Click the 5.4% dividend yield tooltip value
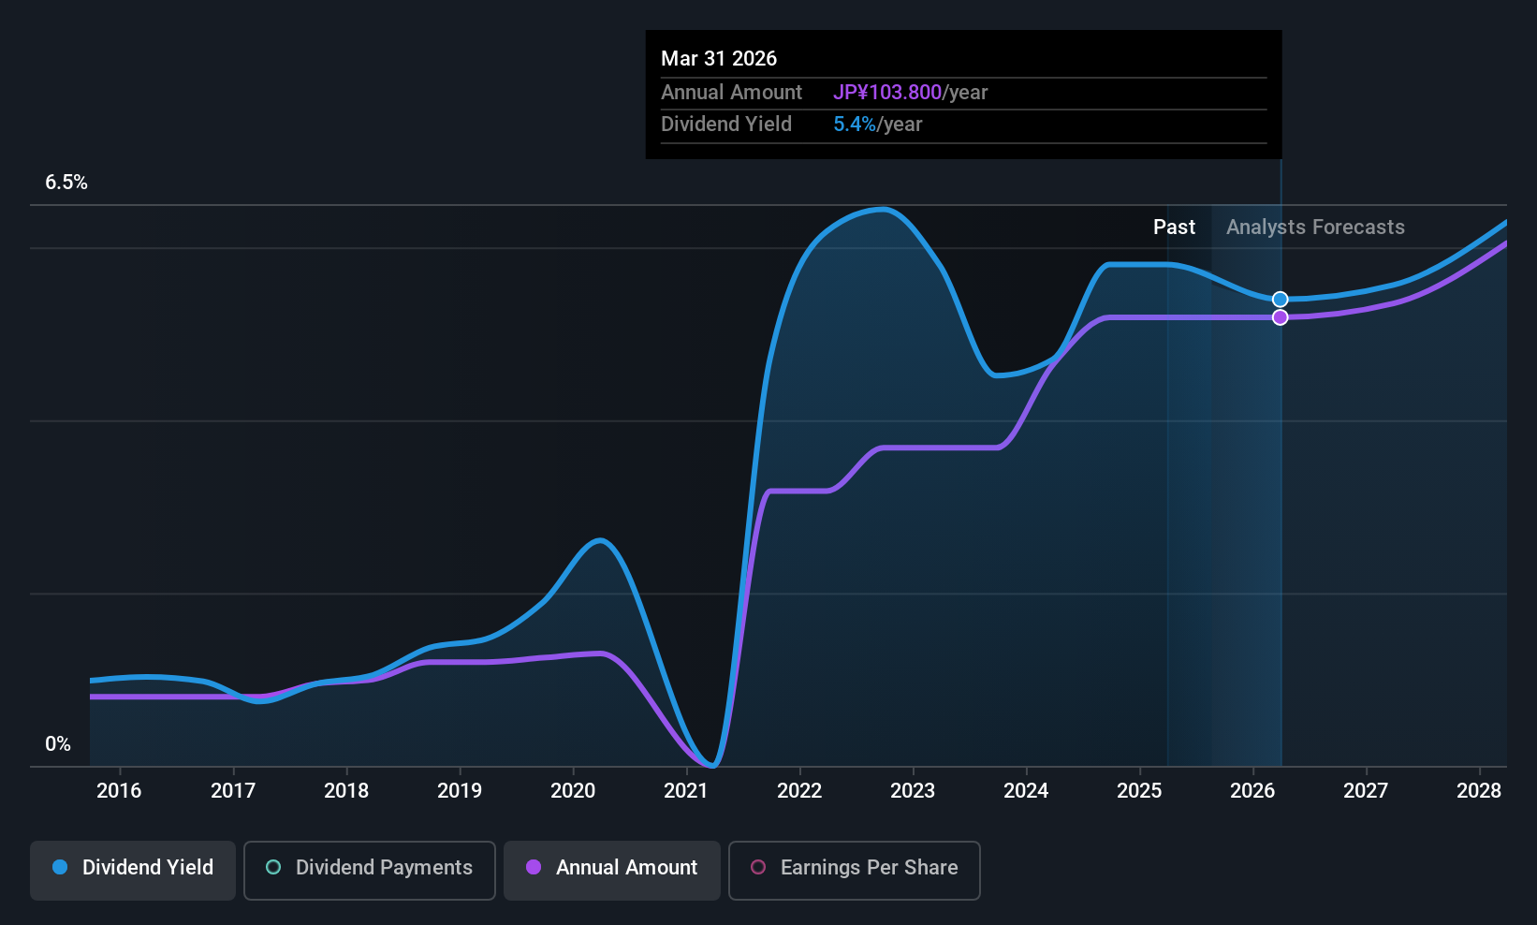Screen dimensions: 1537x925 (855, 124)
